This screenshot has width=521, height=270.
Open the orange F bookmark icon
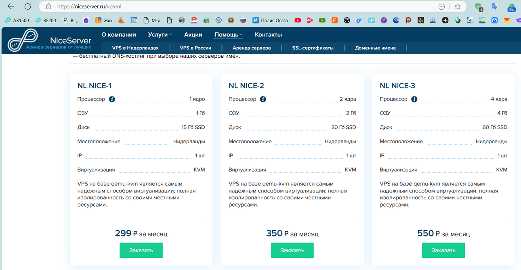click(x=334, y=20)
